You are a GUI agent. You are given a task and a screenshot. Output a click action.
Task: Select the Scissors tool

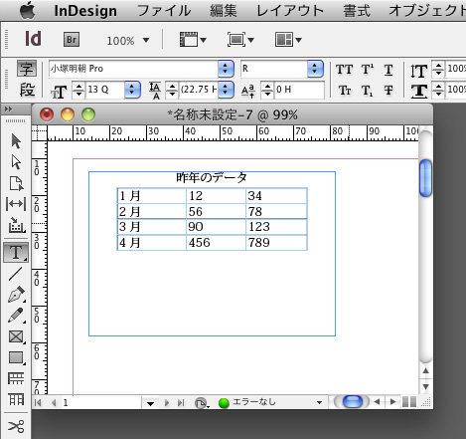pos(16,426)
